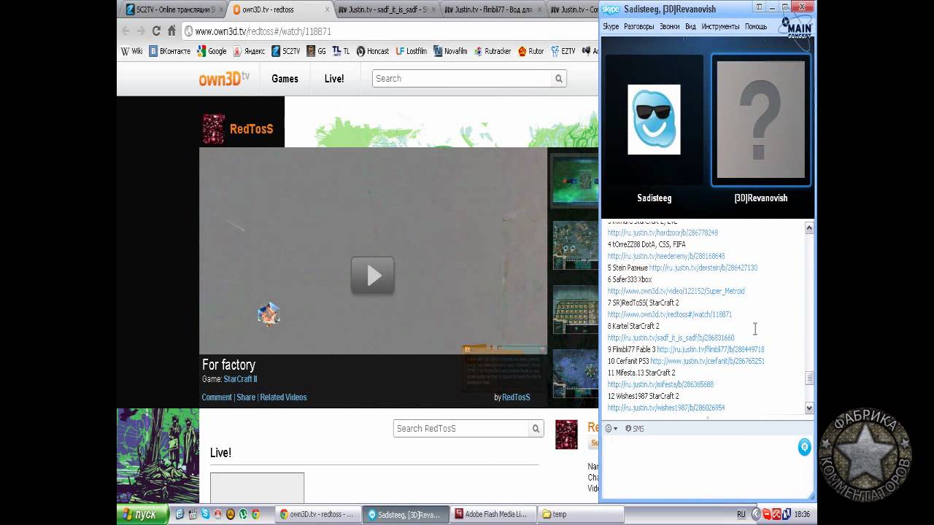
Task: Open the Novafilm bookmark
Action: pyautogui.click(x=450, y=51)
